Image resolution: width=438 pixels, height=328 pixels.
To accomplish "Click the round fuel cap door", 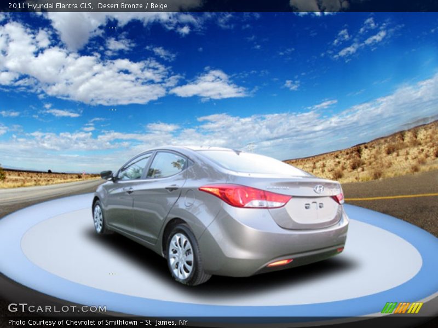I will [189, 198].
